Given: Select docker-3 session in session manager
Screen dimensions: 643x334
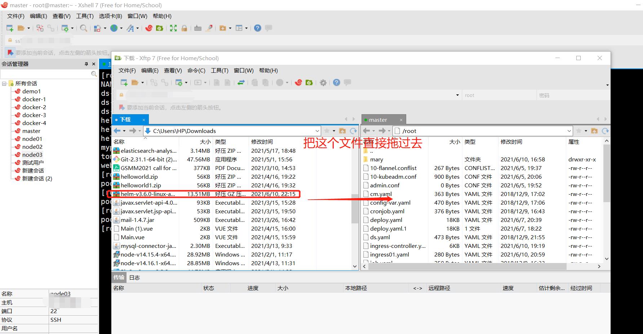Looking at the screenshot, I should [x=34, y=115].
